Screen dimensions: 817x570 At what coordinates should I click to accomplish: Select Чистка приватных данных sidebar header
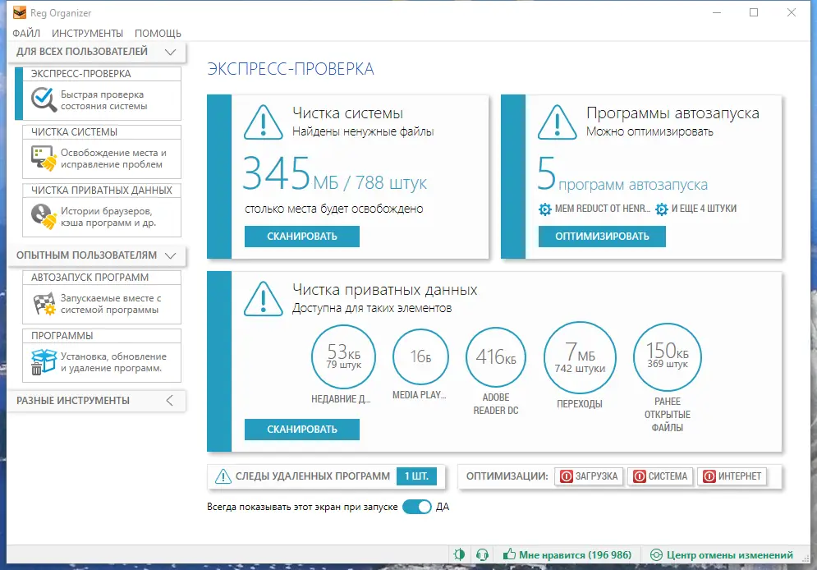pyautogui.click(x=102, y=191)
